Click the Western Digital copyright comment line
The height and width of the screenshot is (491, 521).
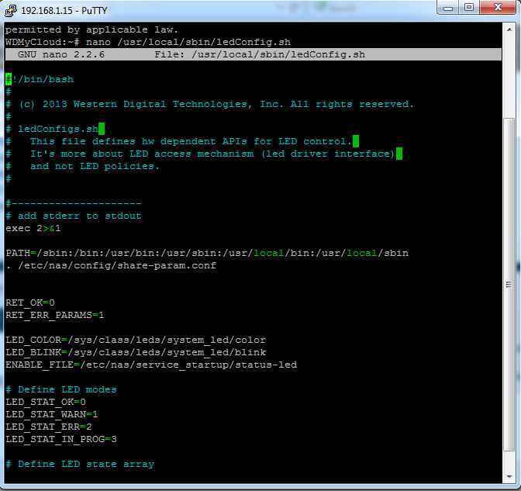point(209,105)
